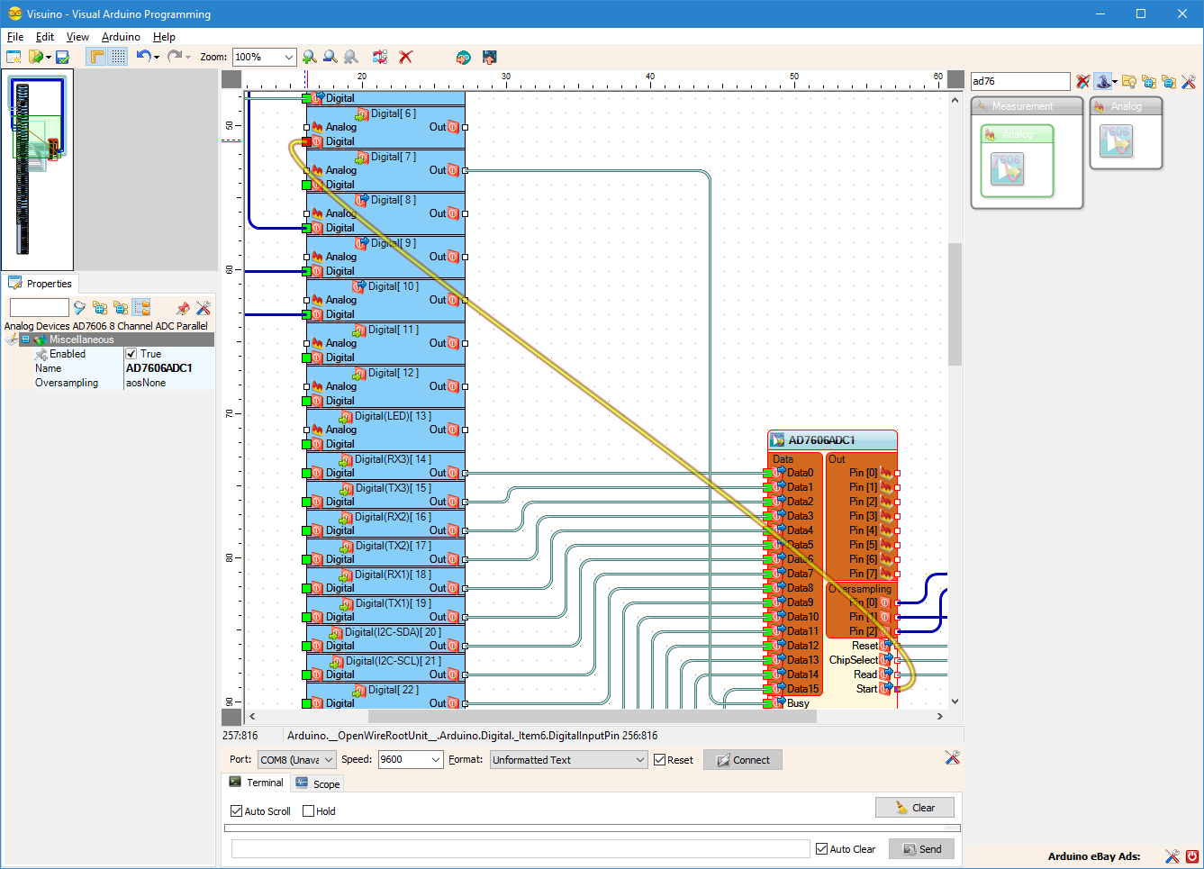This screenshot has width=1204, height=869.
Task: Open the File menu
Action: coord(15,37)
